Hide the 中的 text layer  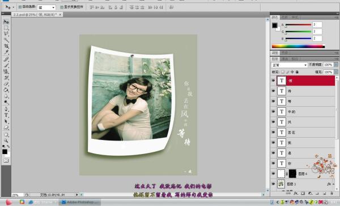coord(274,111)
